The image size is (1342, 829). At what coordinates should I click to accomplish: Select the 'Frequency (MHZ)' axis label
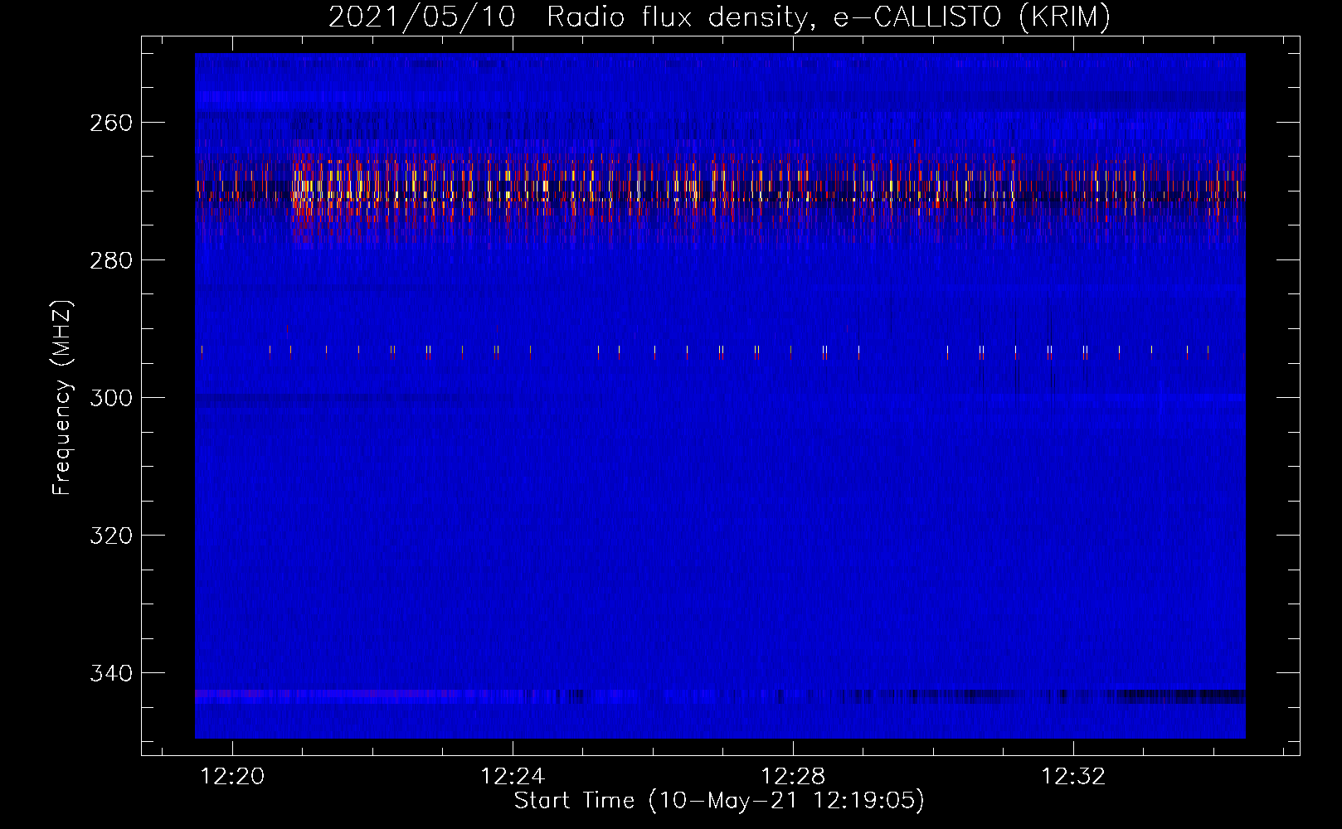pyautogui.click(x=62, y=397)
